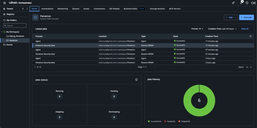This screenshot has height=128, width=257.
Task: Switch to the Connections tab
Action: pos(99,9)
